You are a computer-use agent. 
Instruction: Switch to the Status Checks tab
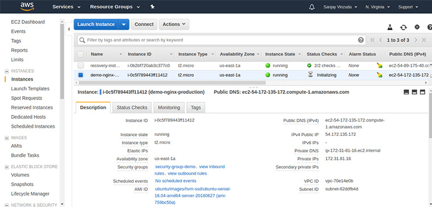tap(132, 107)
